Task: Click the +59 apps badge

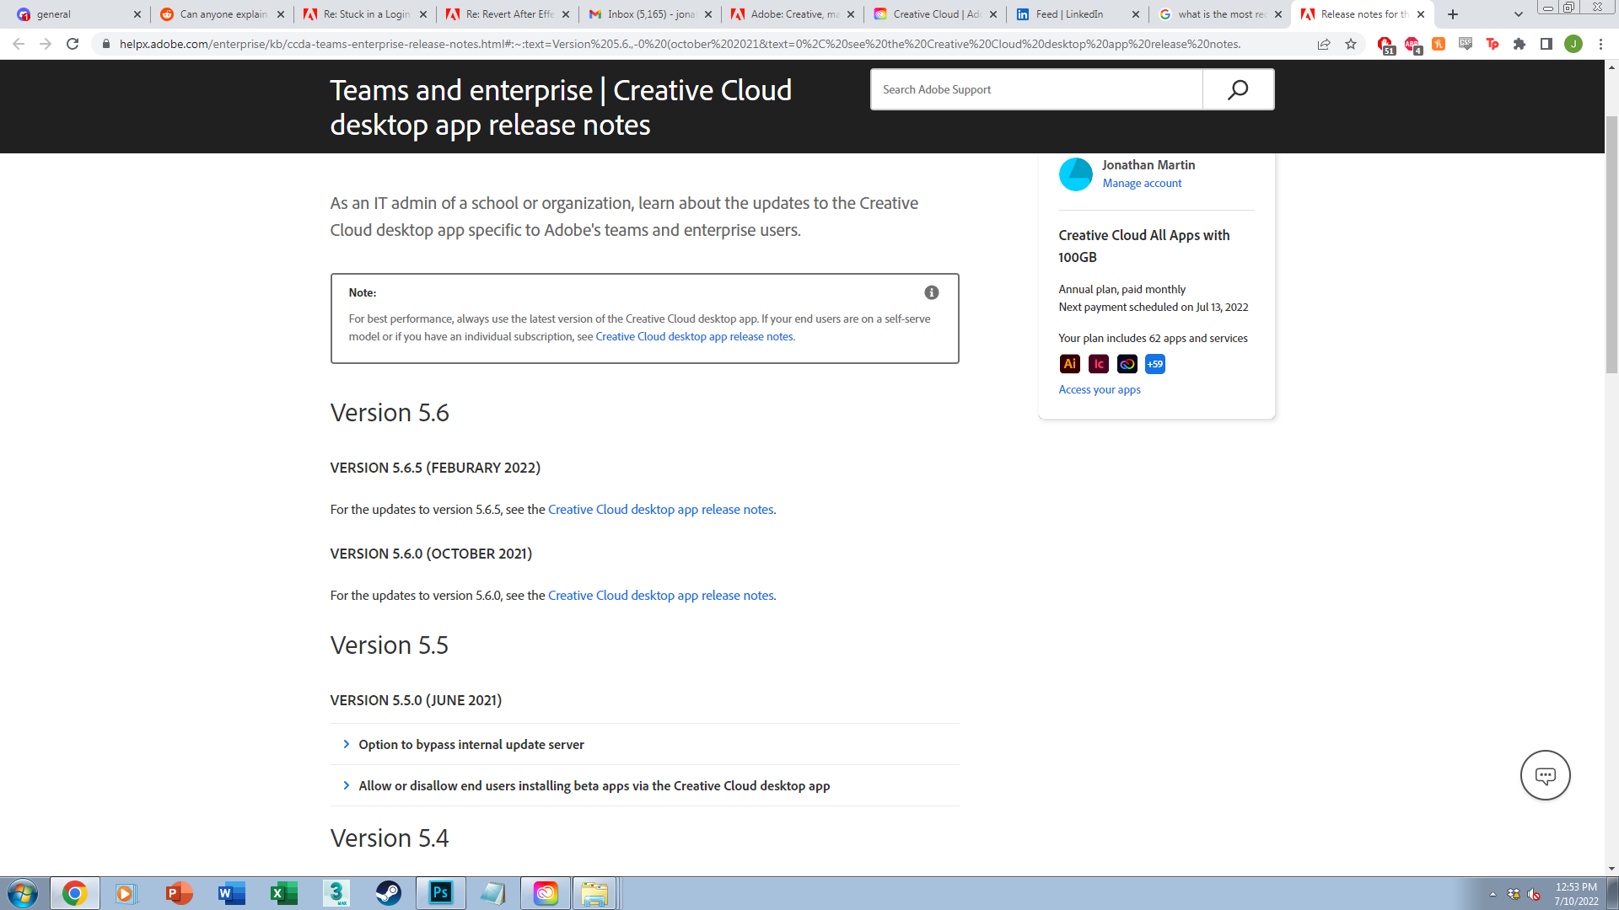Action: (x=1154, y=364)
